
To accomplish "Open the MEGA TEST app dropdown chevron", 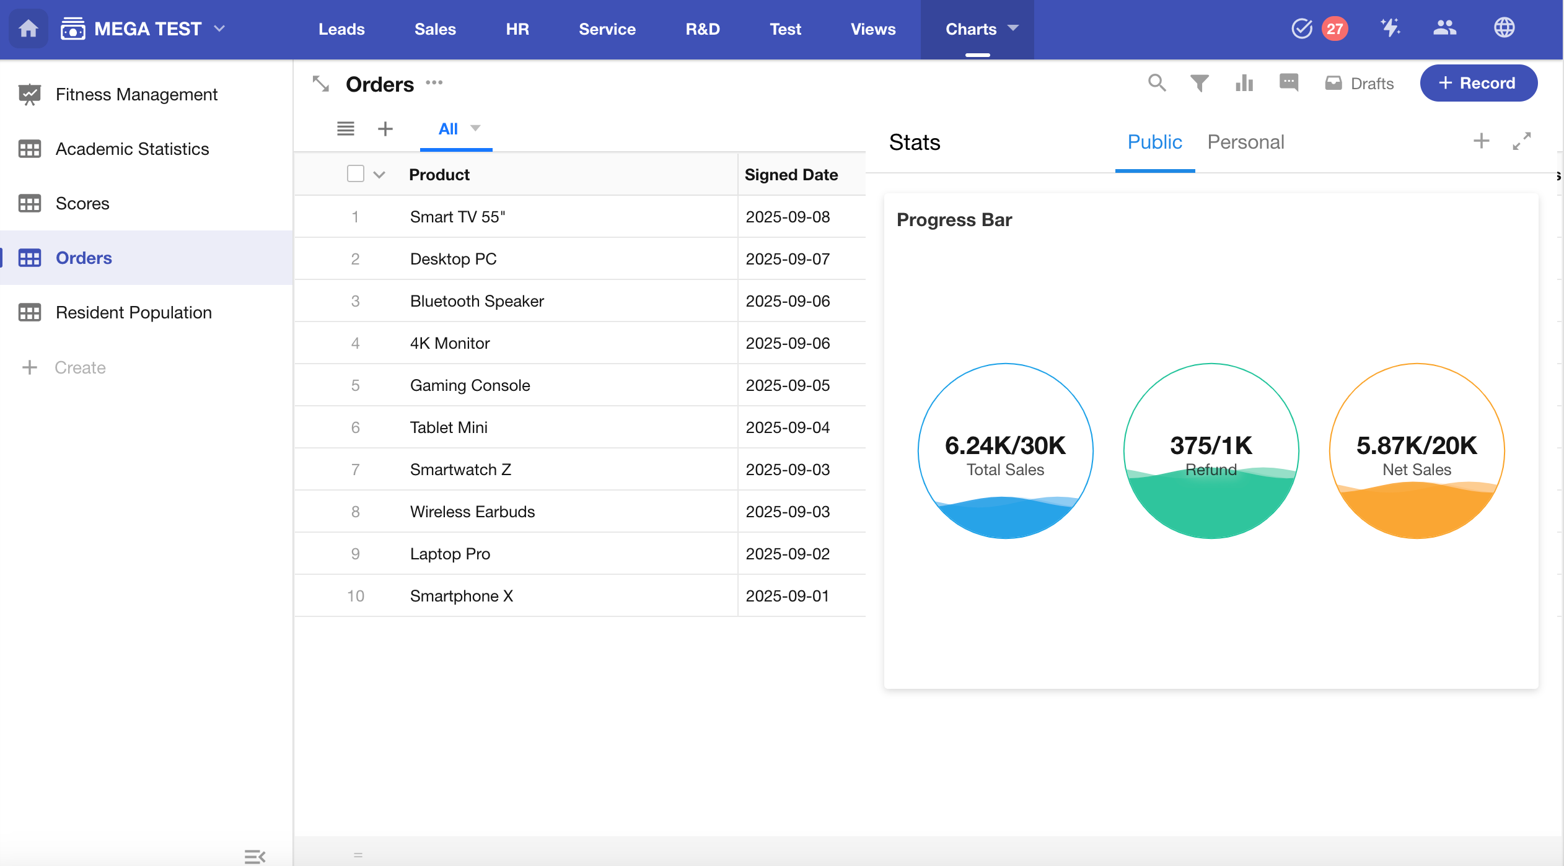I will point(219,28).
